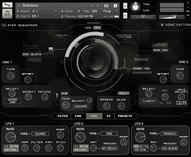This screenshot has height=157, width=191.
Task: Click the pan center icon
Action: click(x=143, y=17)
